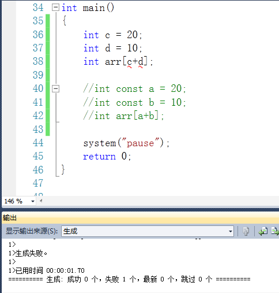279x293 pixels.
Task: Collapse the main() function outline
Action: point(55,8)
